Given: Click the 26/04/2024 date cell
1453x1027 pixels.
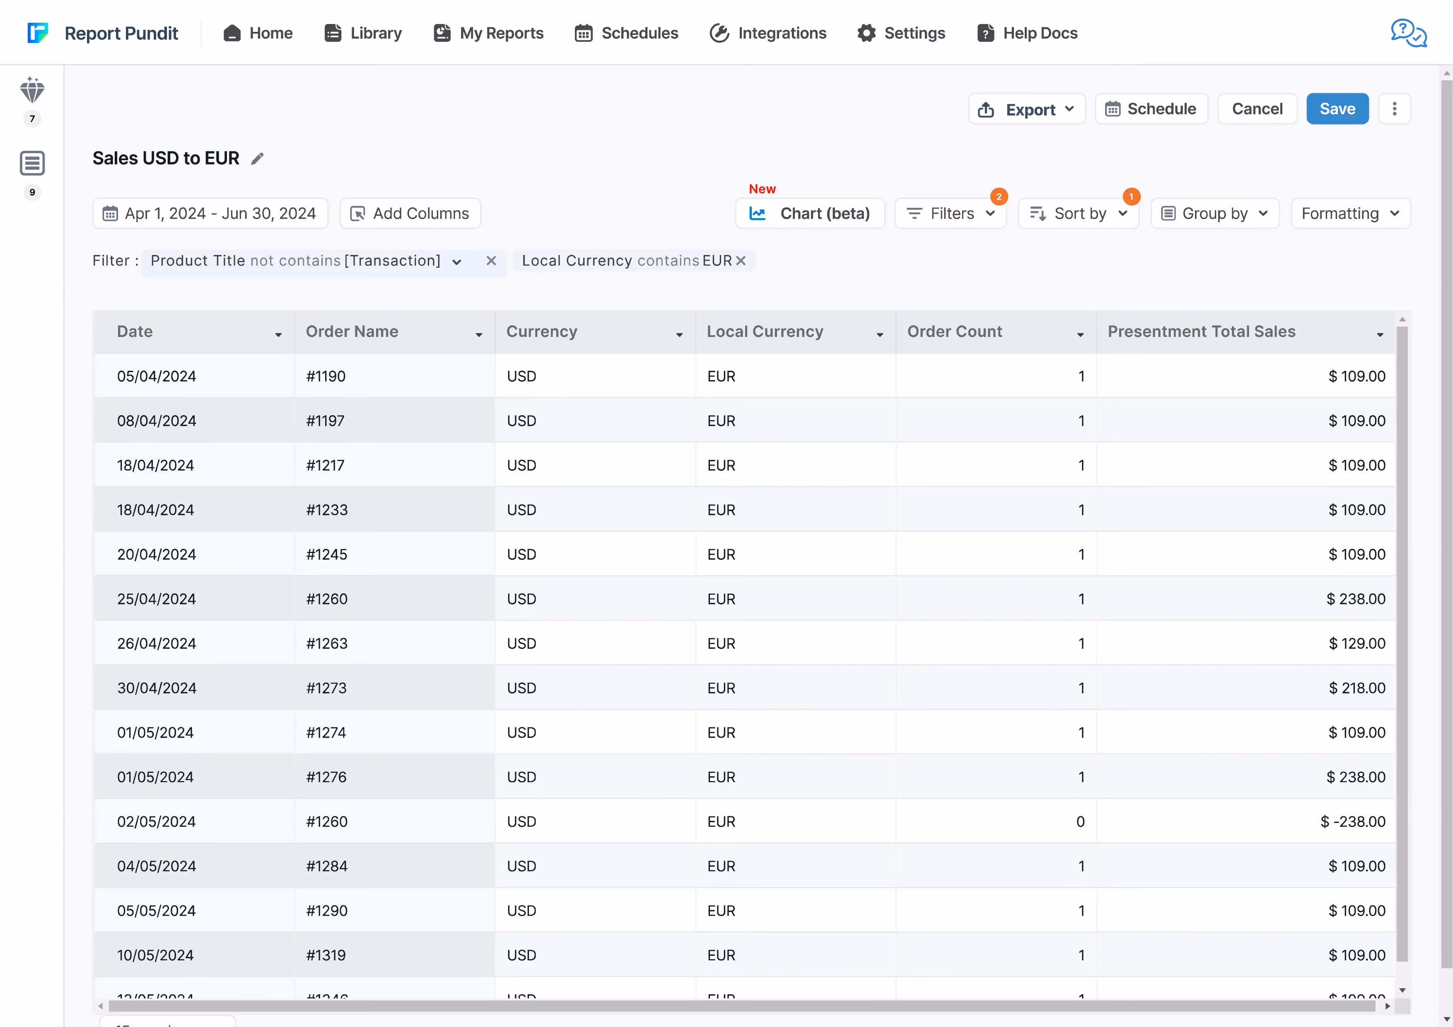Looking at the screenshot, I should coord(194,643).
